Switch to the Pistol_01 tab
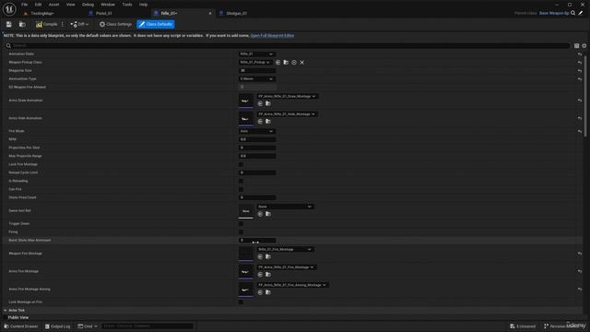This screenshot has width=590, height=332. click(x=103, y=13)
